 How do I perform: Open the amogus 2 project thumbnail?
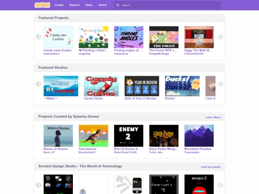[x=199, y=184]
